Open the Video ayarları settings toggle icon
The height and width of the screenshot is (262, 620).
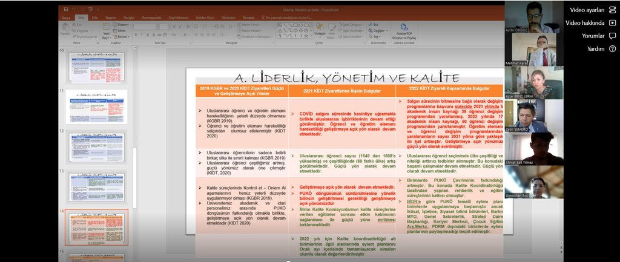coord(612,10)
